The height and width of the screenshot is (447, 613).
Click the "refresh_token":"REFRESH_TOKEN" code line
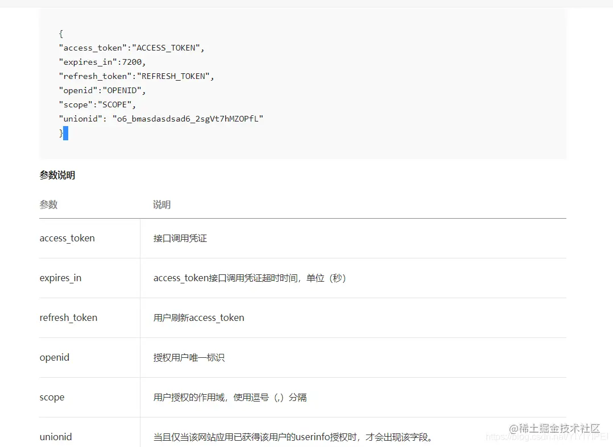click(x=136, y=76)
